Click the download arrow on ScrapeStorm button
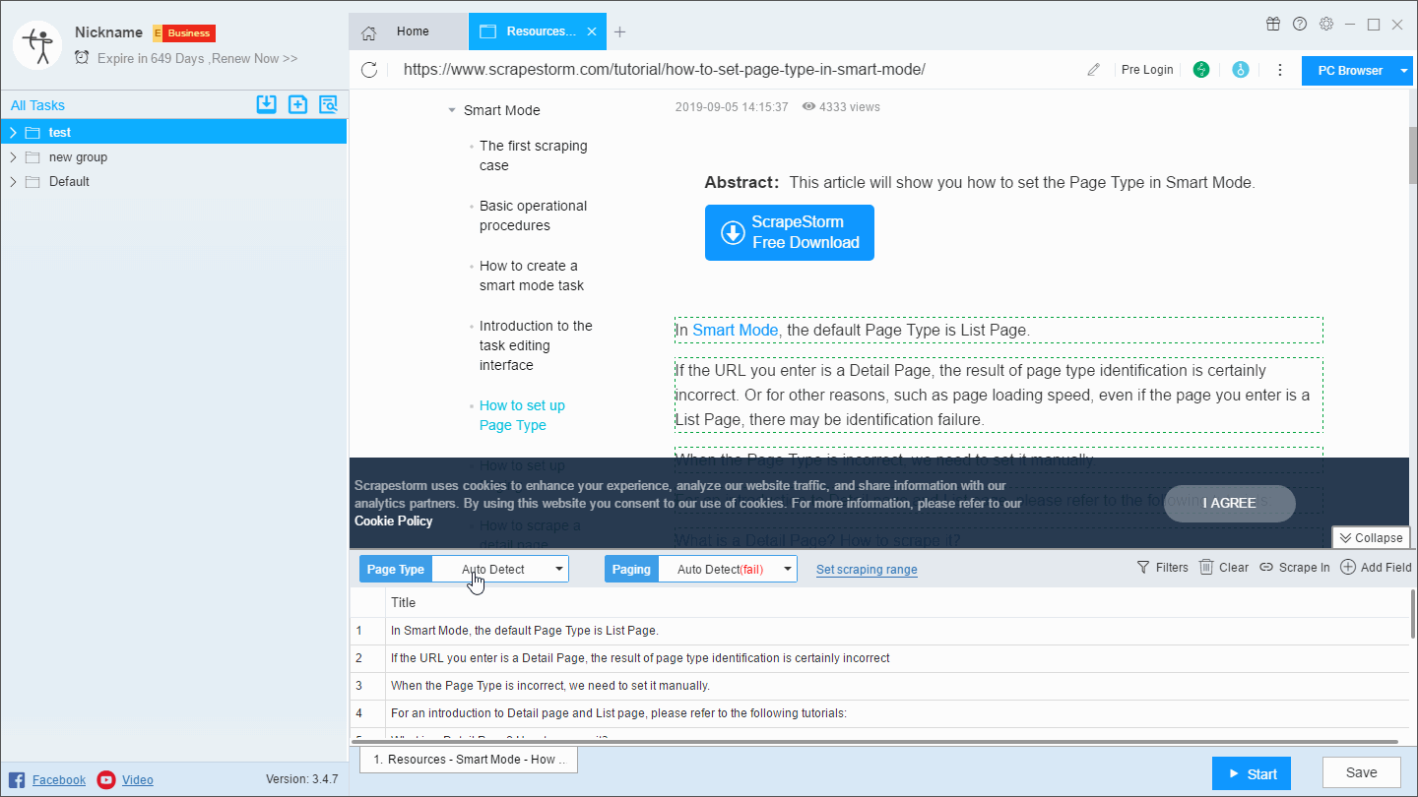1418x797 pixels. point(733,232)
